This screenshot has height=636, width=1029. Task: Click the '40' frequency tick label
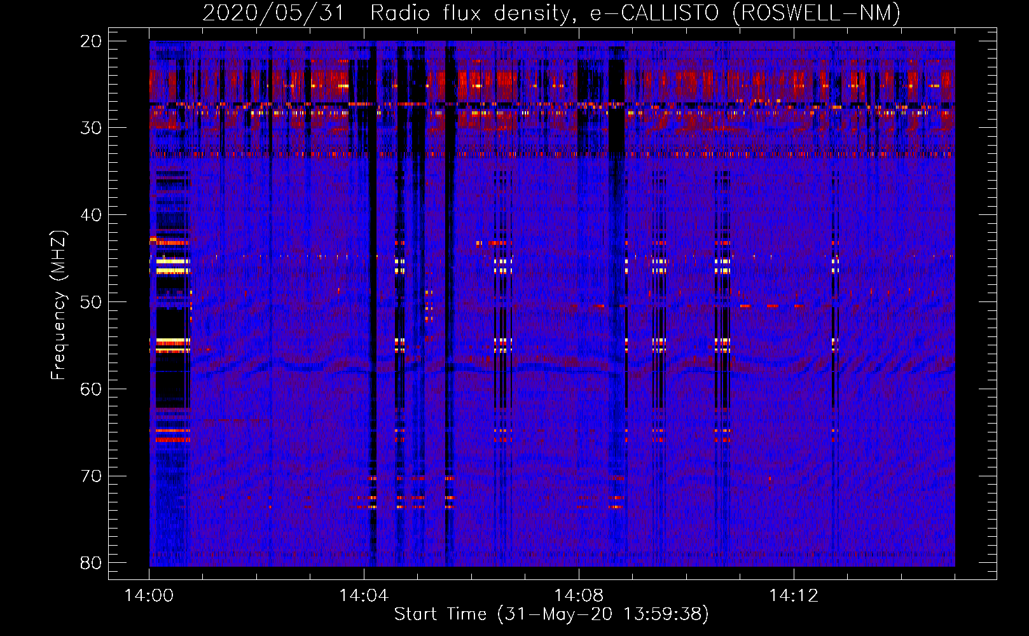pos(91,215)
